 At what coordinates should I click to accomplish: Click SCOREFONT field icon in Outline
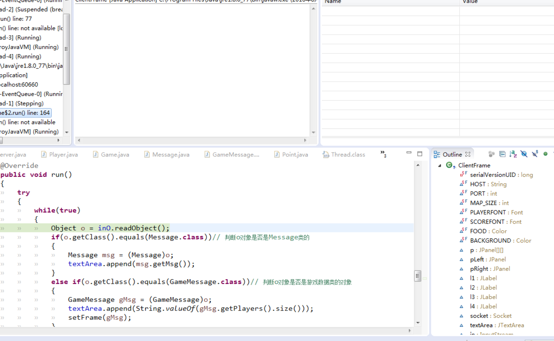coord(463,221)
